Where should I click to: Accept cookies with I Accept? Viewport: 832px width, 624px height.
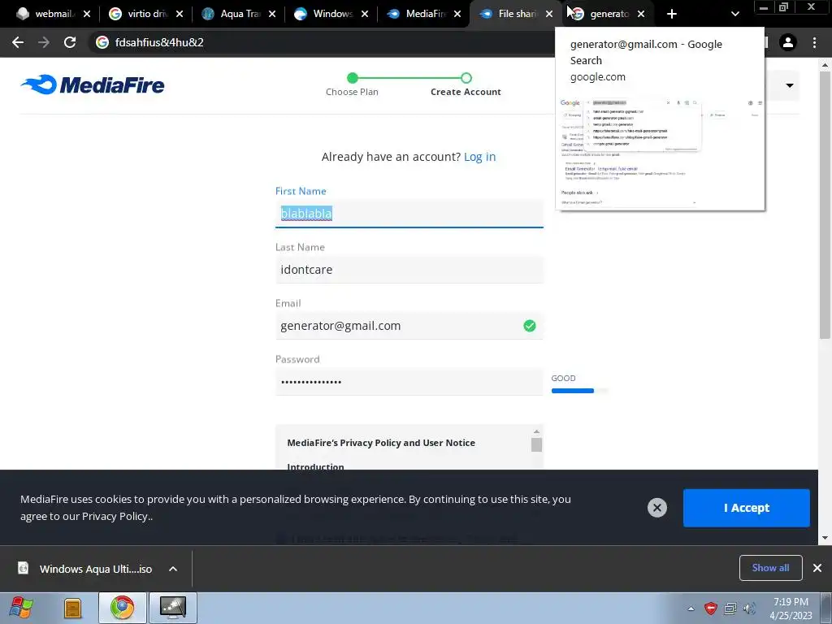tap(746, 508)
